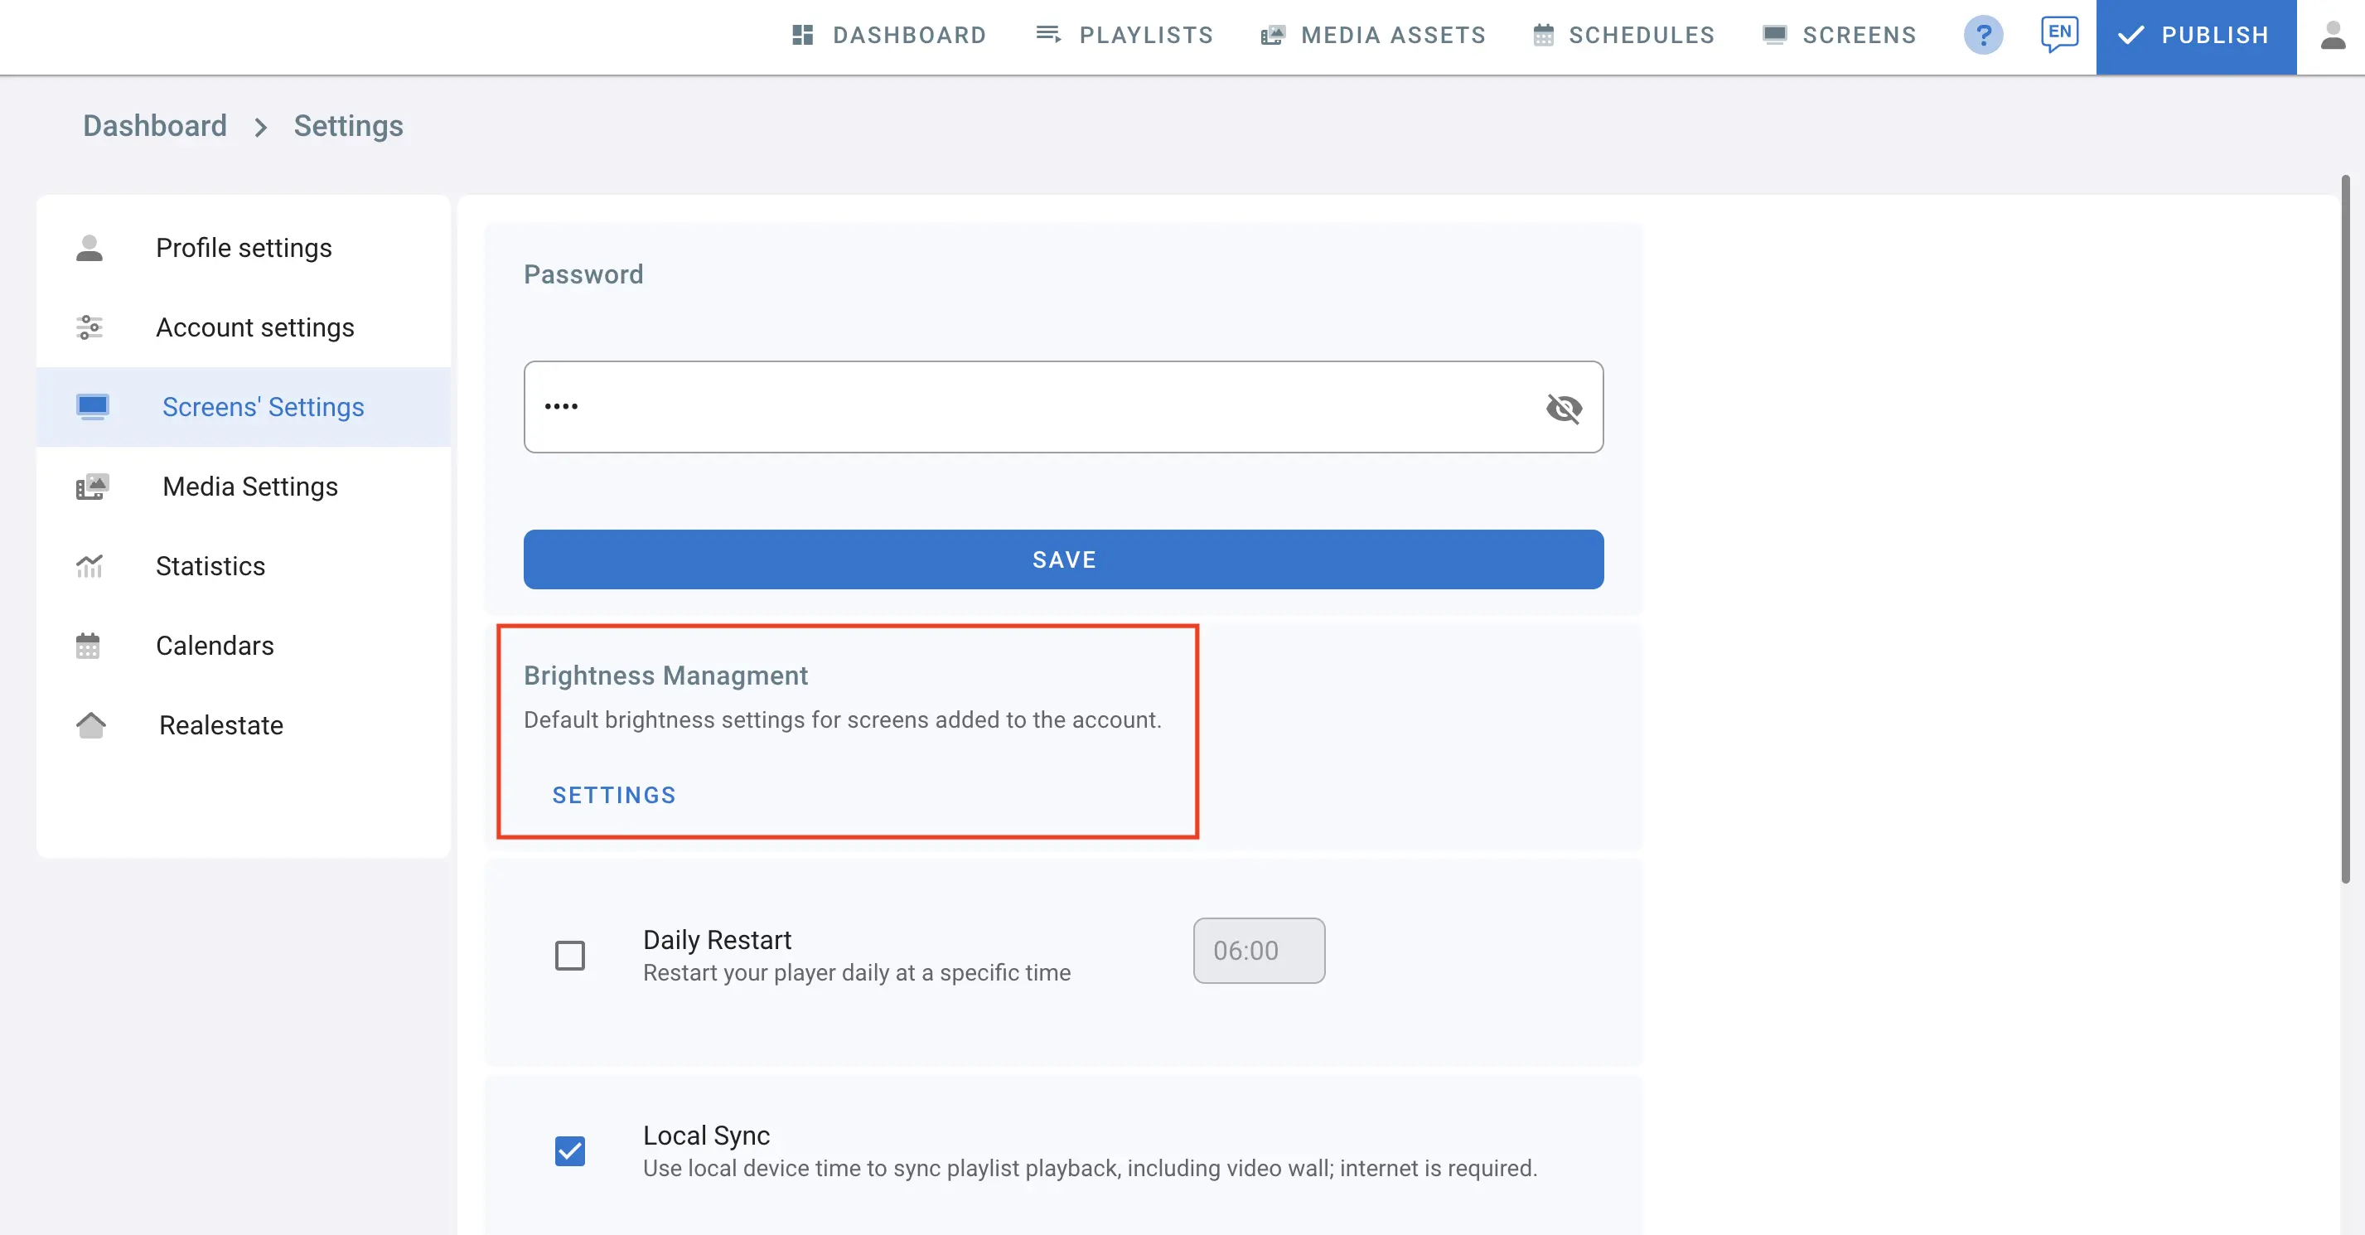Open the user account avatar icon

[2333, 36]
